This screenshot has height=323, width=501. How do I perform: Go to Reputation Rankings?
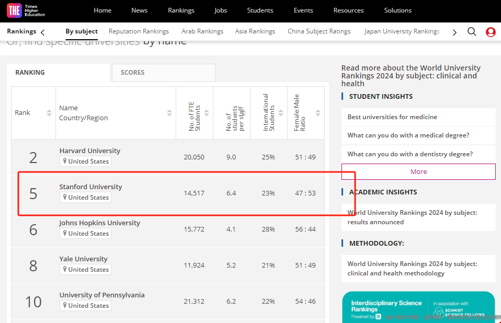coord(139,31)
